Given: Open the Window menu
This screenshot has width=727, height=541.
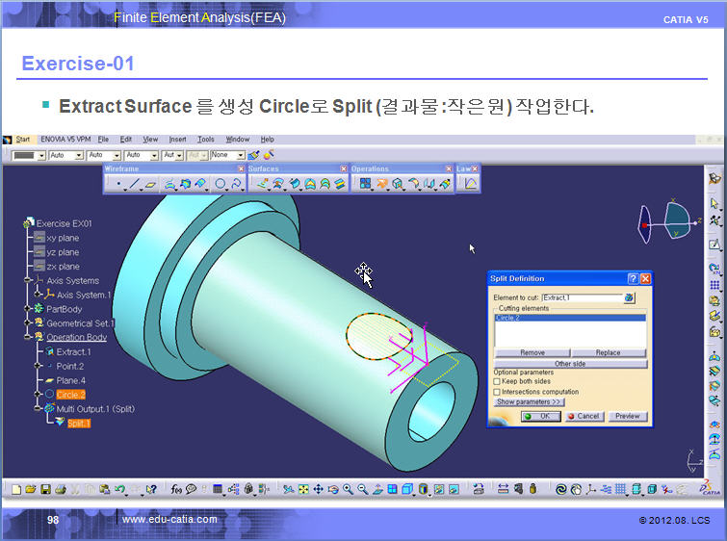Looking at the screenshot, I should click(238, 140).
